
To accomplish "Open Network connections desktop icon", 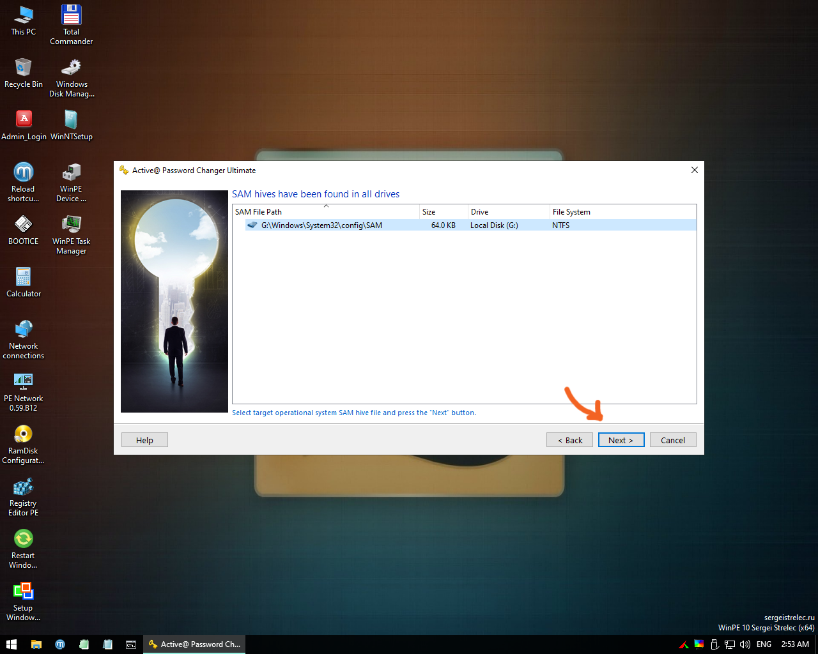I will [24, 339].
